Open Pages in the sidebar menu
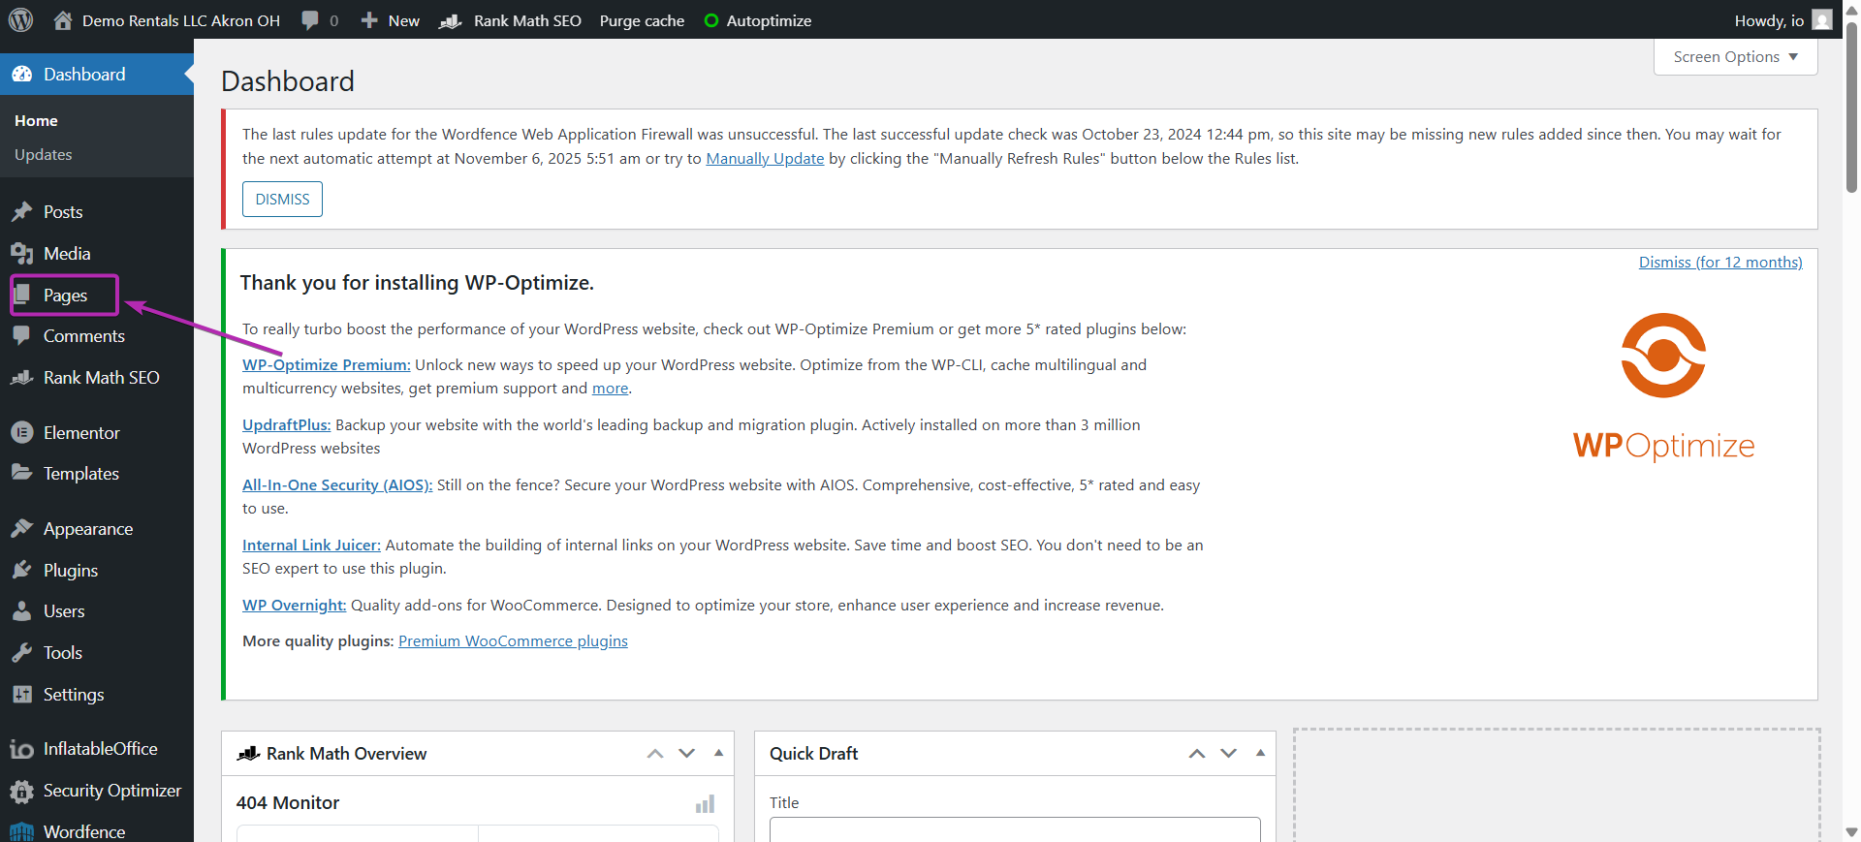 coord(65,296)
